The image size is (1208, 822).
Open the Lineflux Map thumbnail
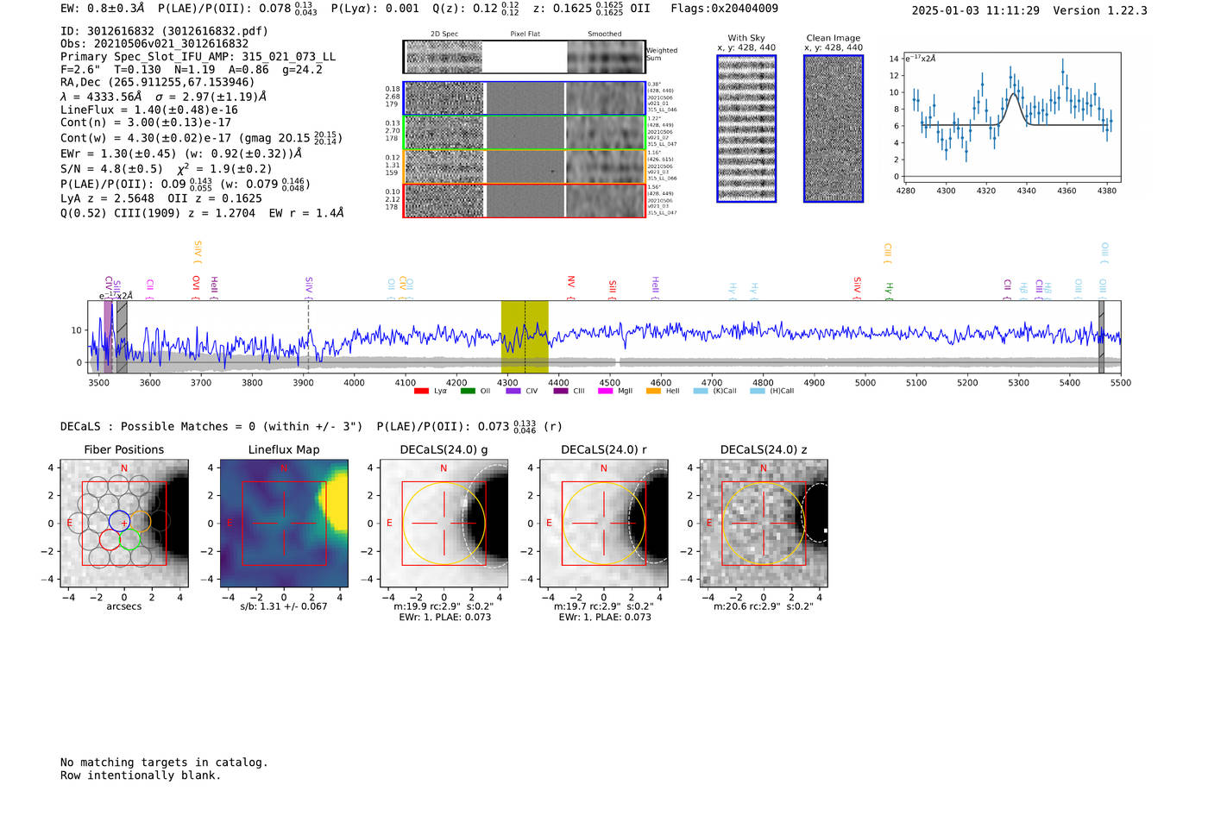point(284,523)
